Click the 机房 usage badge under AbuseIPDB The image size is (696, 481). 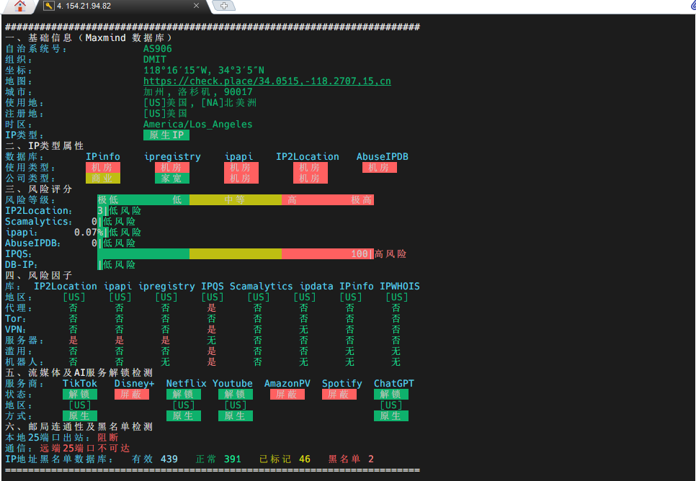[x=379, y=168]
